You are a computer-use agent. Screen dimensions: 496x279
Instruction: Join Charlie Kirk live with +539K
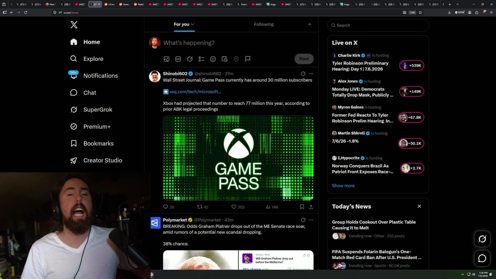(412, 65)
